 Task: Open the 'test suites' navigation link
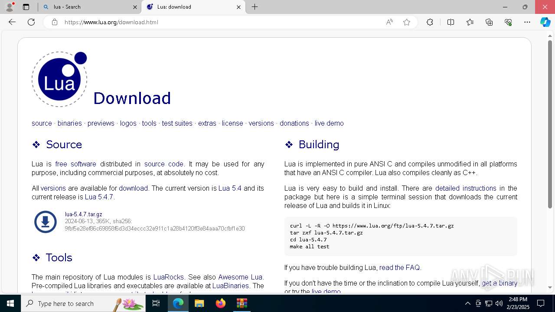pos(177,123)
